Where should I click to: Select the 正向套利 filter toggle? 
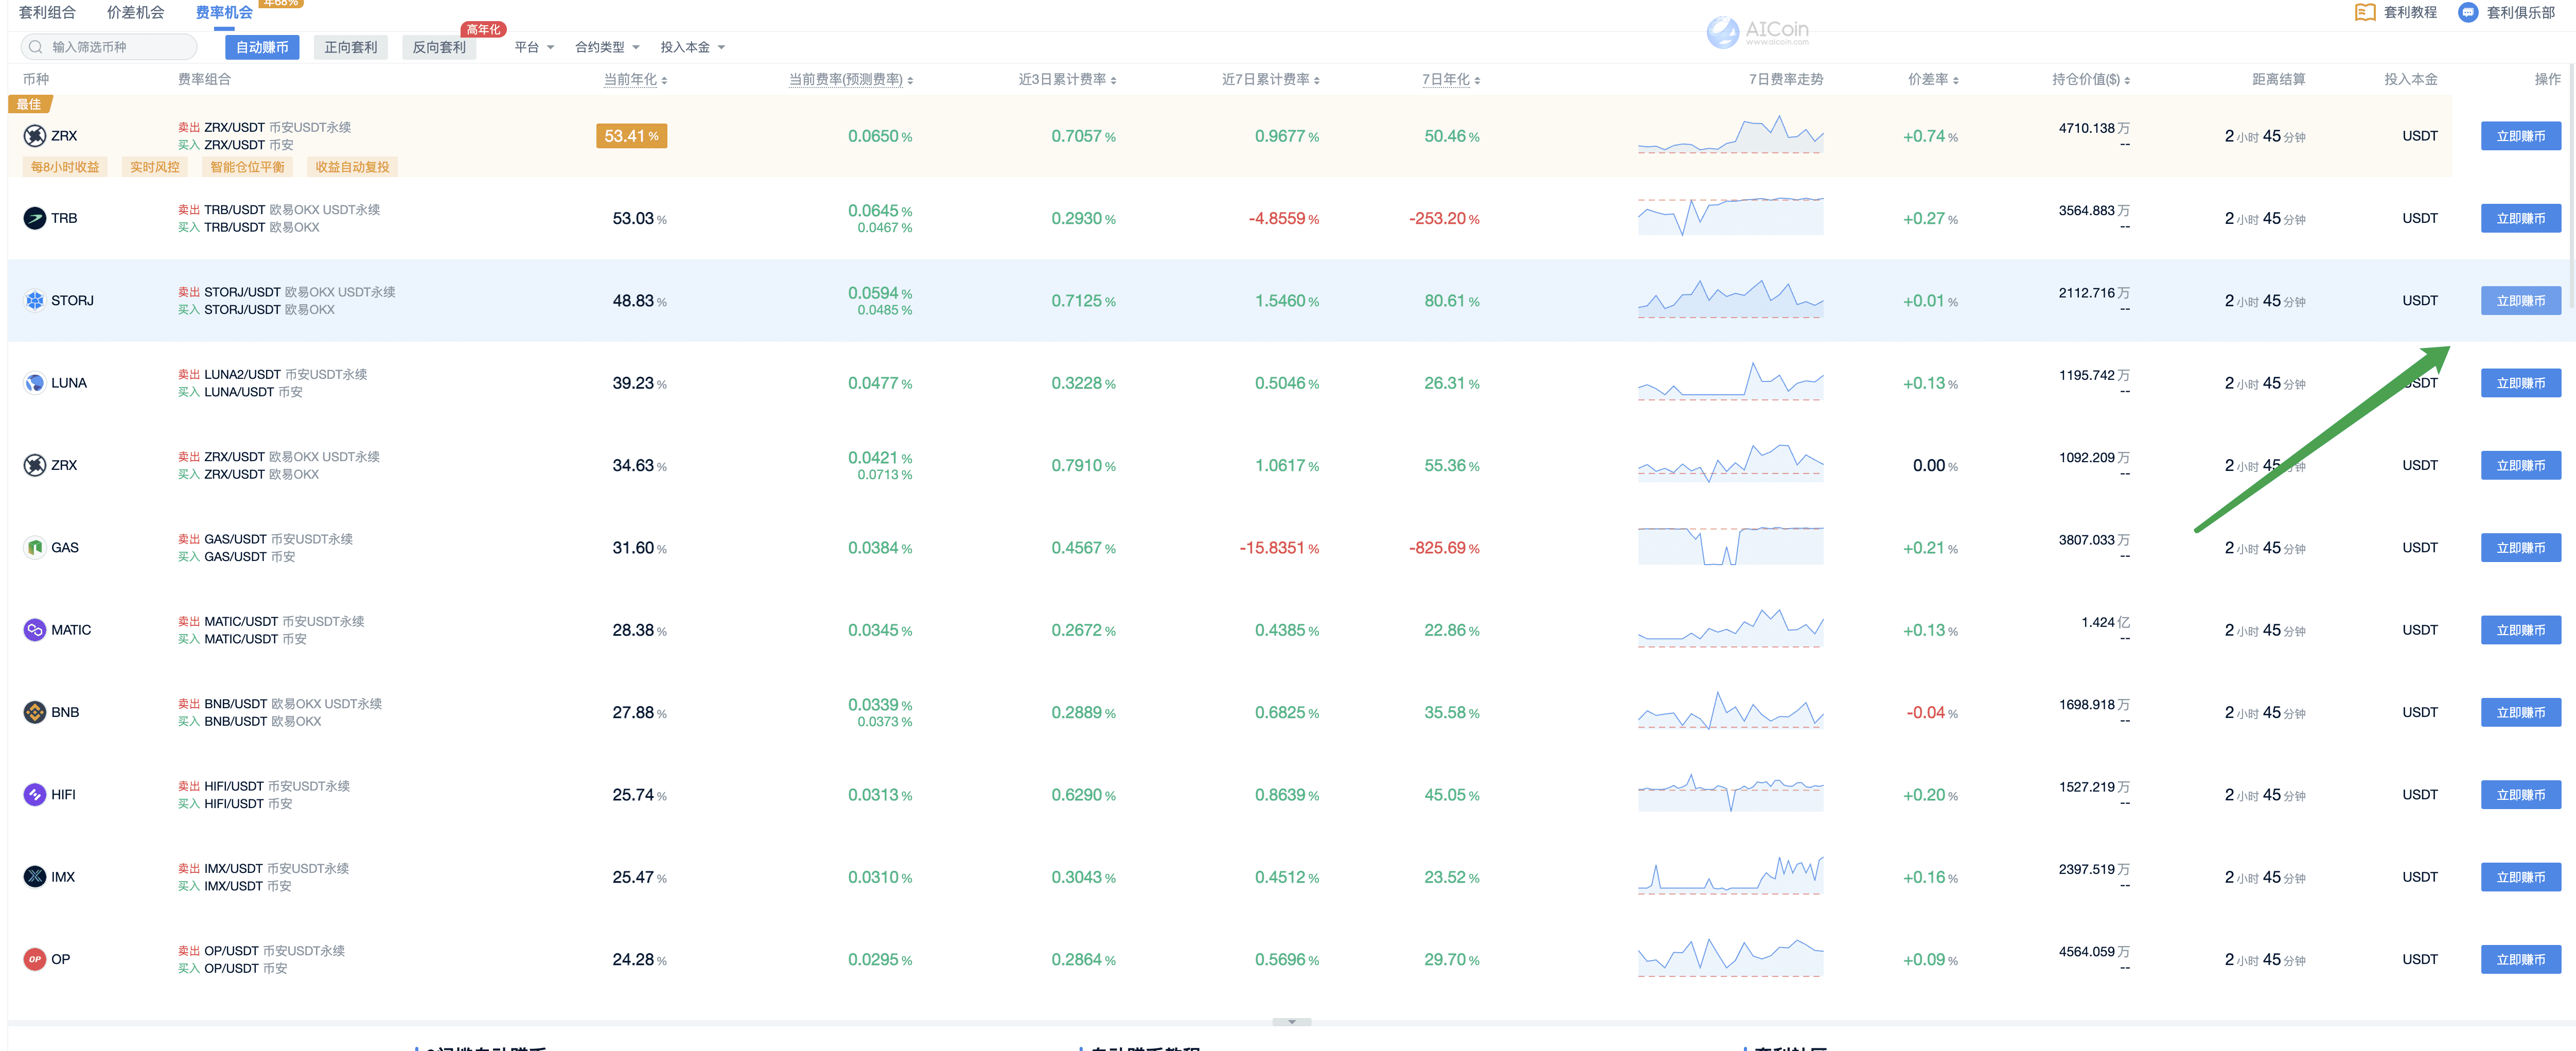pyautogui.click(x=350, y=47)
